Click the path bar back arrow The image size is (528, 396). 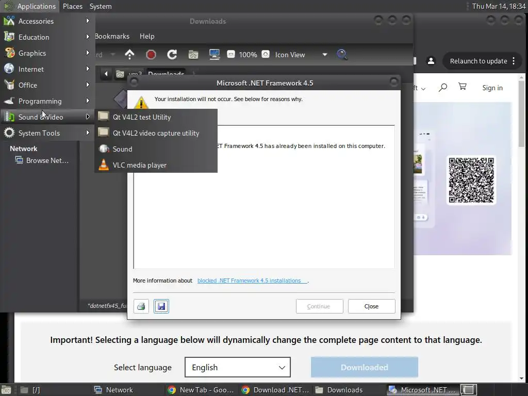[x=106, y=74]
